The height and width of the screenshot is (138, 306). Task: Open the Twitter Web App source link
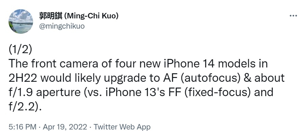(x=122, y=127)
